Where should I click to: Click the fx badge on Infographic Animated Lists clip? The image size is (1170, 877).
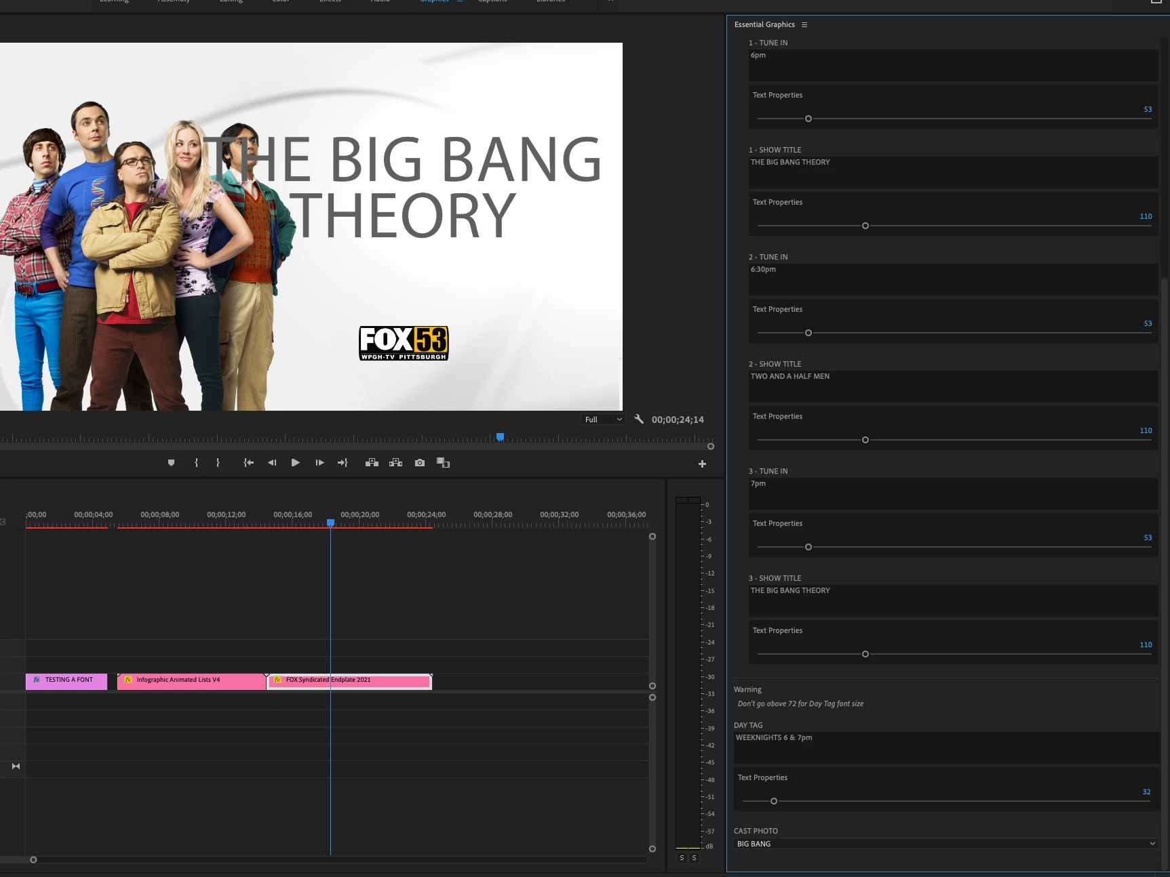pos(128,680)
